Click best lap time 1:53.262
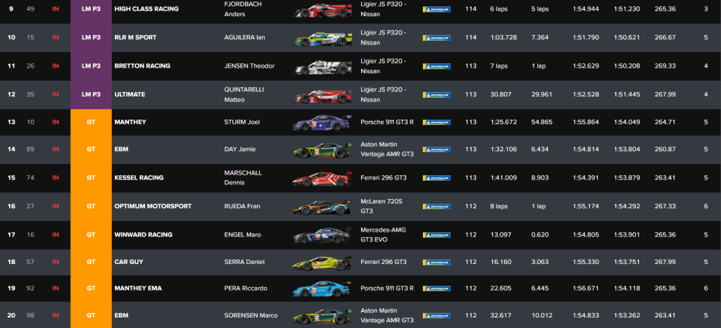721x328 pixels. [627, 315]
